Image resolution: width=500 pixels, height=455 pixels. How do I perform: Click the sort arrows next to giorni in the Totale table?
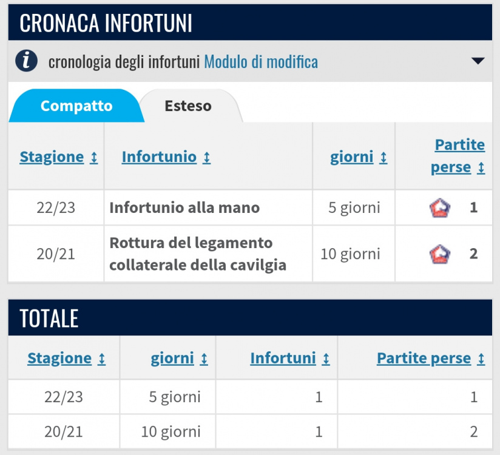pos(204,359)
